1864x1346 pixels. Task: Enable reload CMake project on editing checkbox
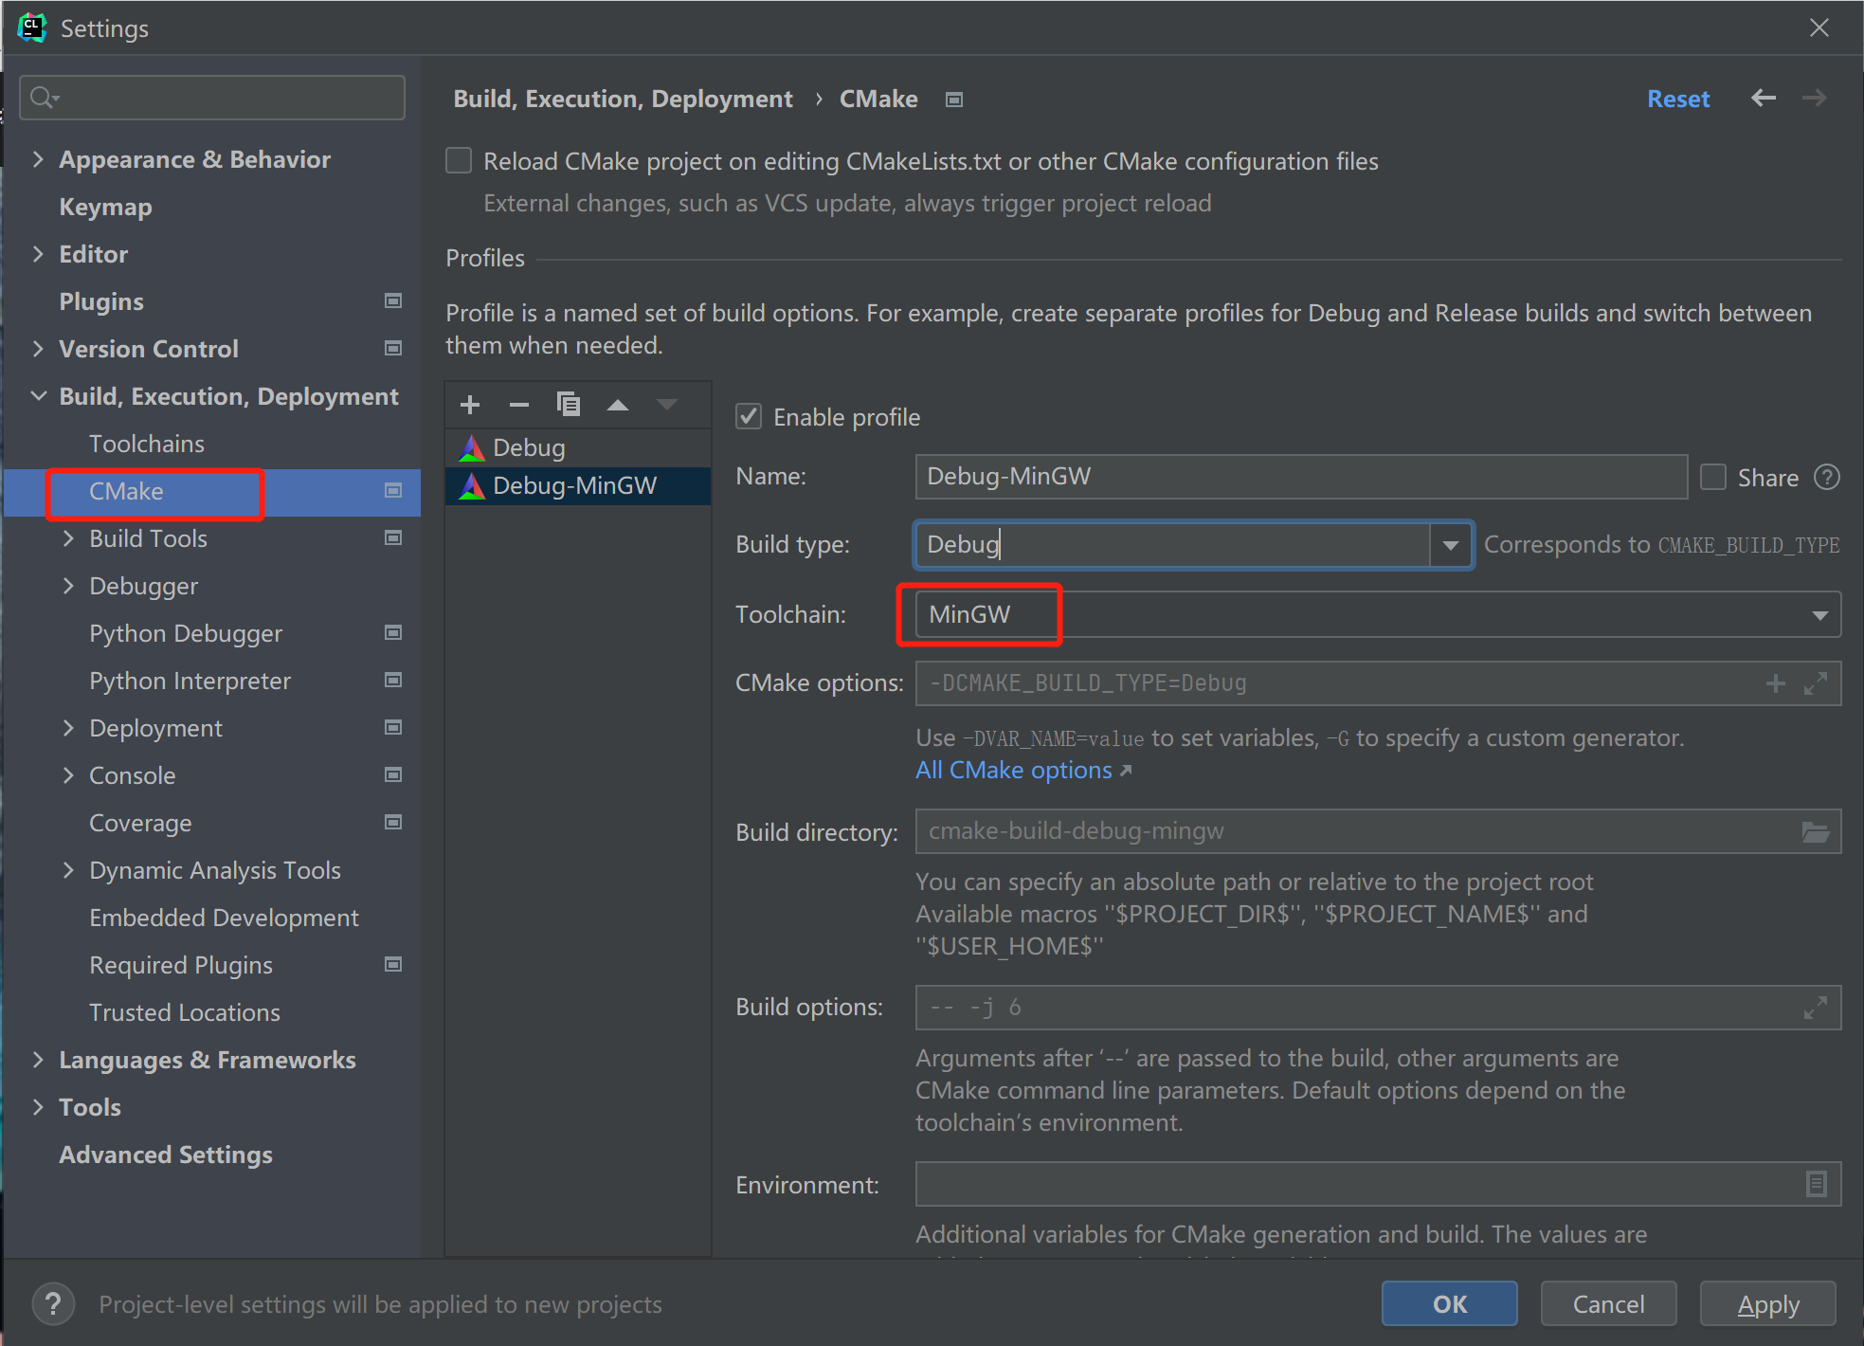point(459,160)
